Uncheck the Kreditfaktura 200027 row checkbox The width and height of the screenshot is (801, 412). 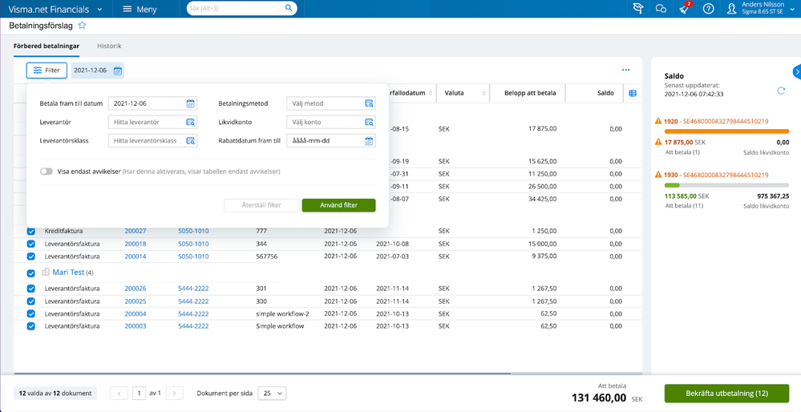coord(30,232)
